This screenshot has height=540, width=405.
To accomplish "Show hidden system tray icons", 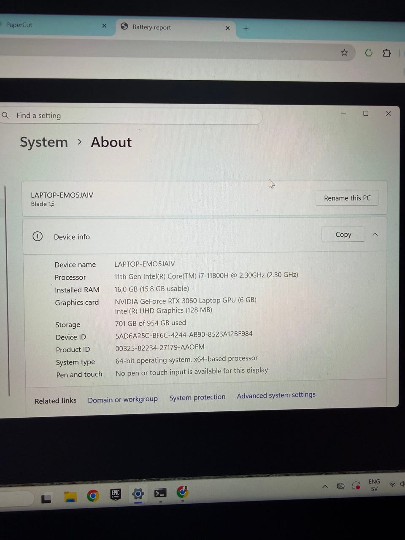I will pos(325,486).
